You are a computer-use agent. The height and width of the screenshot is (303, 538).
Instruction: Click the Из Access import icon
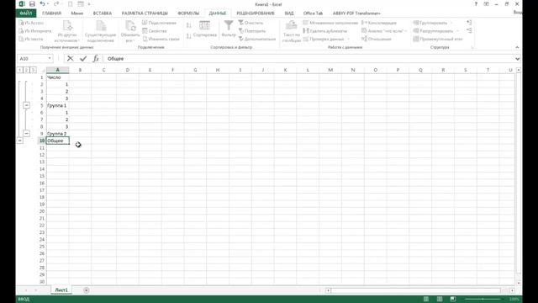point(21,23)
